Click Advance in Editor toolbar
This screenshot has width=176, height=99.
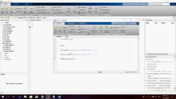coord(114,31)
